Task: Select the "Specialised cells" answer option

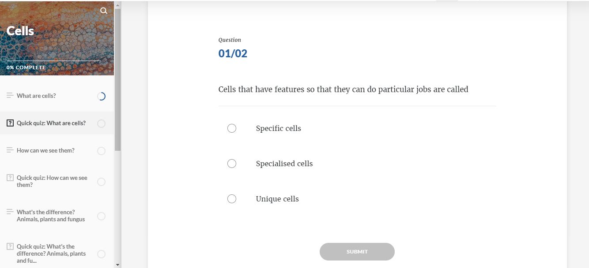Action: [x=232, y=164]
